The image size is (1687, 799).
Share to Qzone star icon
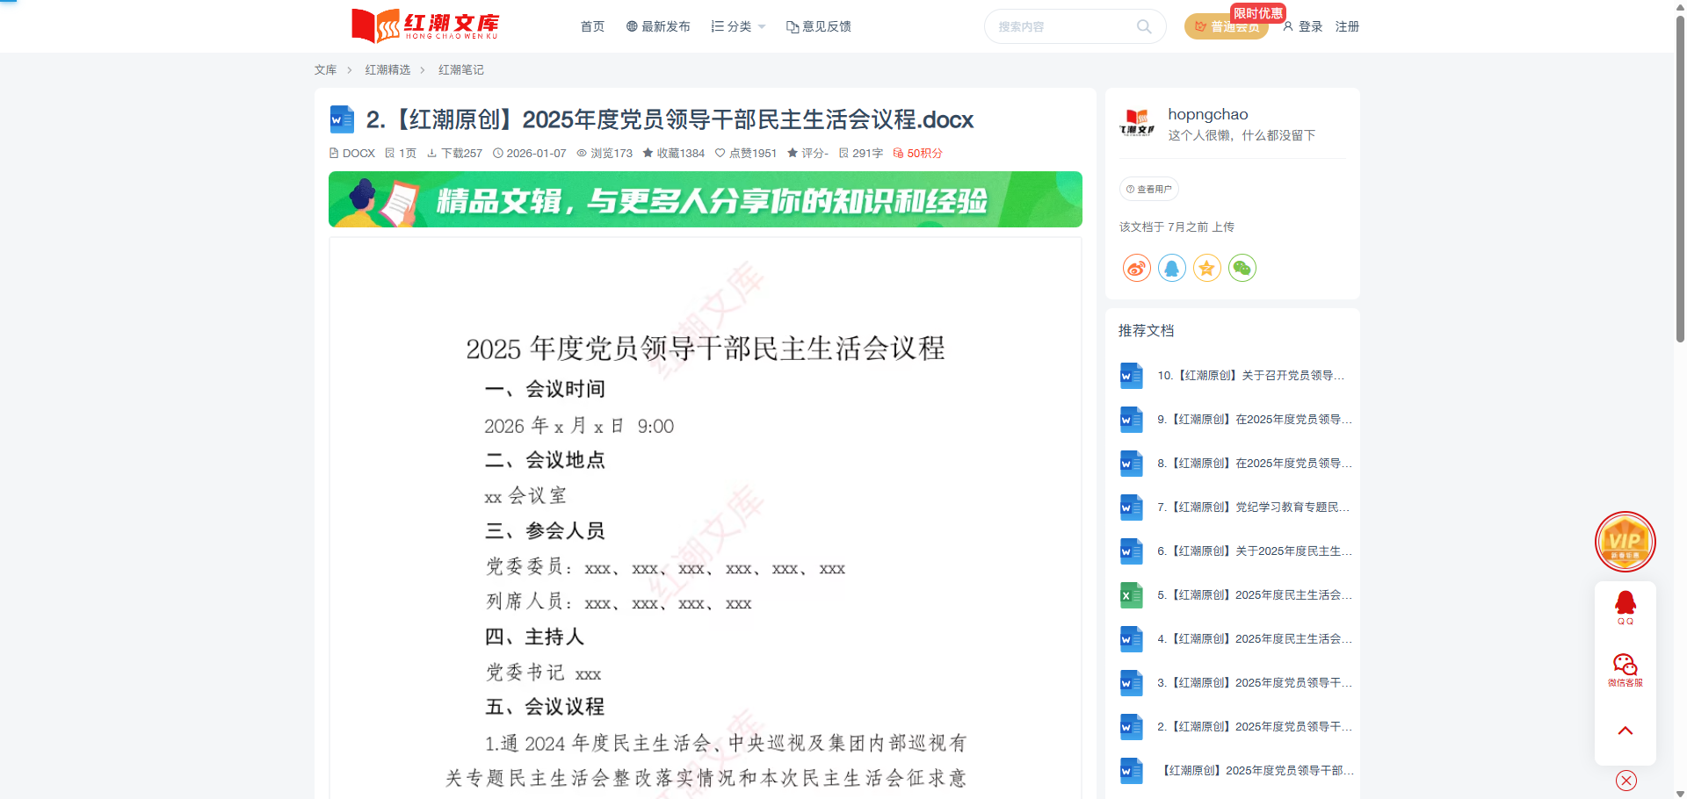[x=1206, y=268]
